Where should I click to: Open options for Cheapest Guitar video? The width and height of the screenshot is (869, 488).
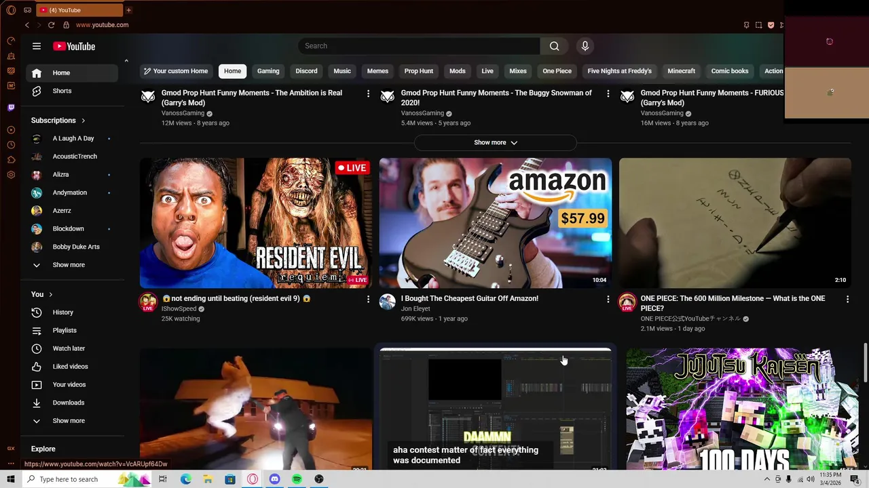(608, 299)
